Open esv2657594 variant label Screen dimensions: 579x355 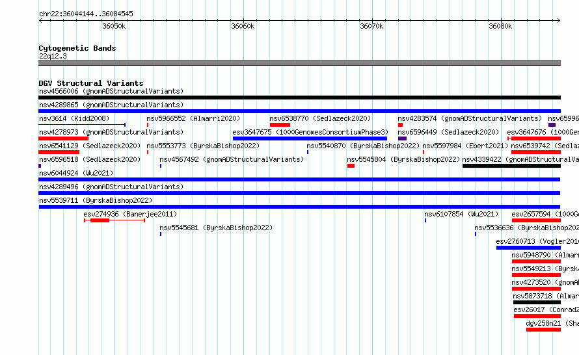point(545,214)
